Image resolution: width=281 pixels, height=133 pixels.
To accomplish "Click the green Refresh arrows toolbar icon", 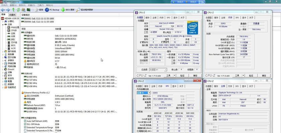I will click(18, 10).
